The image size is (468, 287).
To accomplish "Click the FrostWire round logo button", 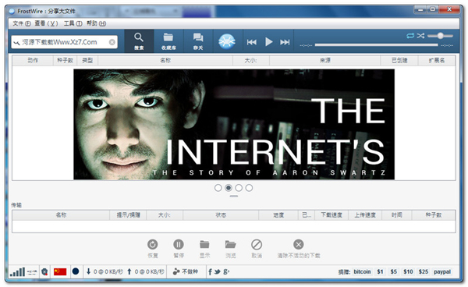I will point(227,41).
